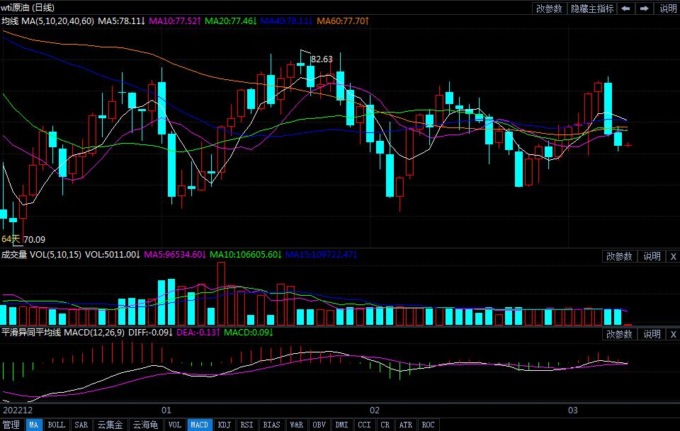This screenshot has height=431, width=680.
Task: Click the 82.63 high price label
Action: coord(322,59)
